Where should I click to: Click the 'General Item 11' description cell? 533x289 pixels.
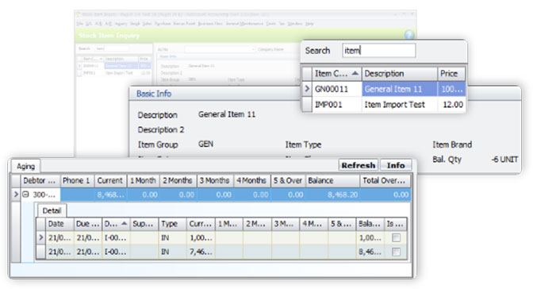tap(400, 89)
